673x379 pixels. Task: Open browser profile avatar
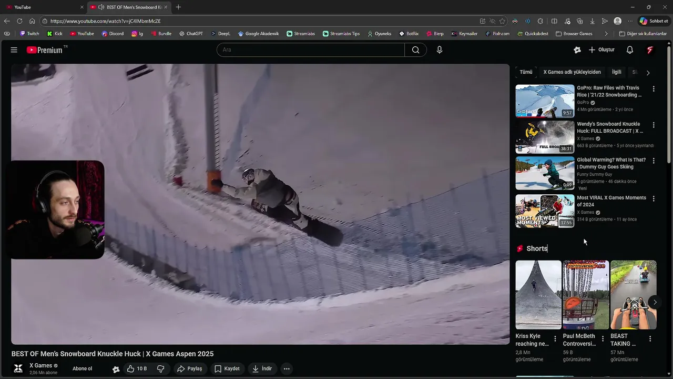617,21
